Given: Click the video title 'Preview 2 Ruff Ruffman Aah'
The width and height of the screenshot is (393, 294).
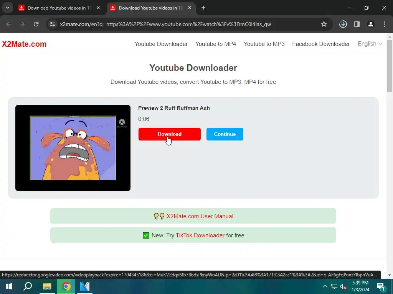Looking at the screenshot, I should pyautogui.click(x=174, y=108).
